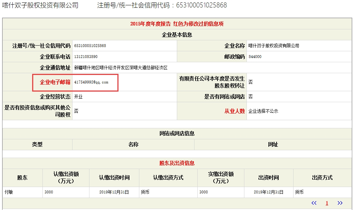Click the email address 417549992@qq.com
This screenshot has width=354, height=210.
point(91,82)
